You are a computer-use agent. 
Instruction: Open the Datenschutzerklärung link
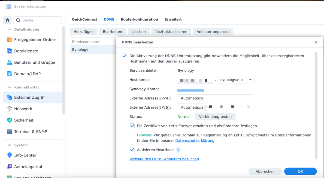[194, 140]
